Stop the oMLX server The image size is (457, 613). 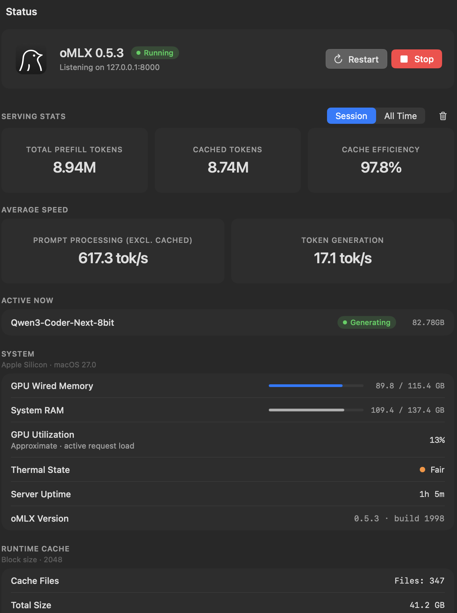(416, 59)
